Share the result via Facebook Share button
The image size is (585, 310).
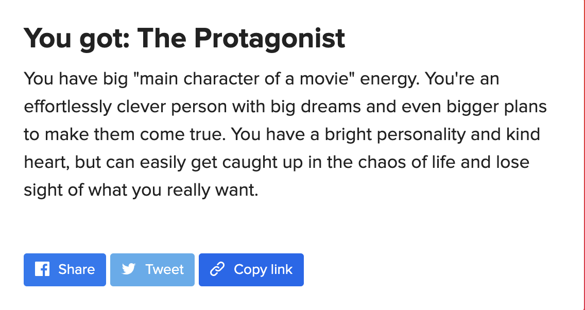(65, 270)
